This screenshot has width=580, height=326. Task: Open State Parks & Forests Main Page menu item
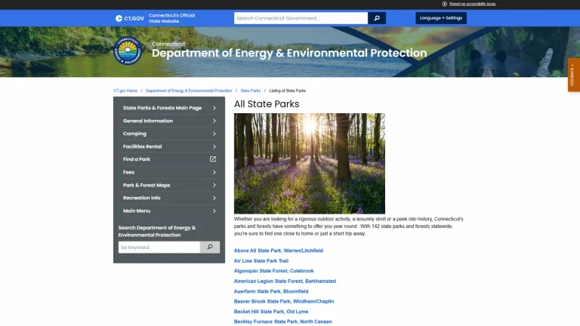click(162, 108)
